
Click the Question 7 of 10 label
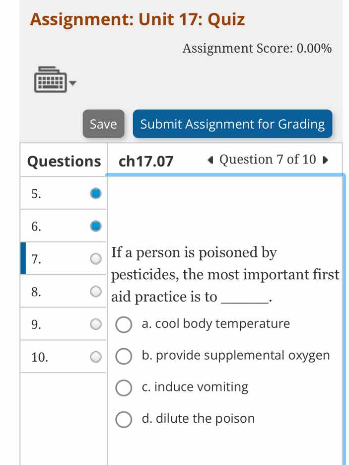tap(267, 159)
